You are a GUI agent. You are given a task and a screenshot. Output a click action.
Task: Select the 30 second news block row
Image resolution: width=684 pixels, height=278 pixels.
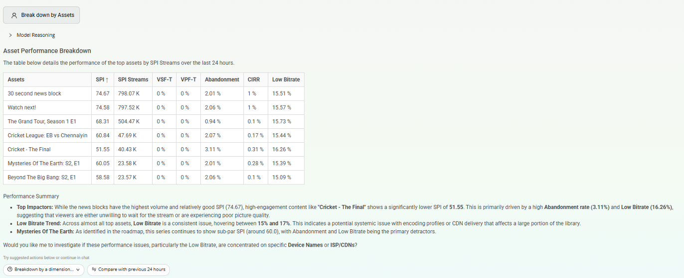coord(154,93)
